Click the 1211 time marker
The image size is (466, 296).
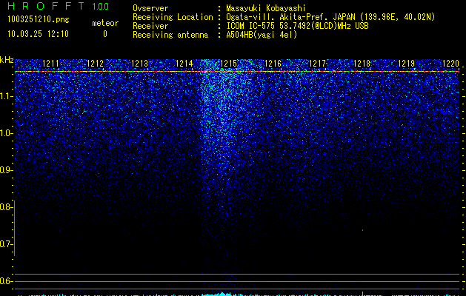pyautogui.click(x=50, y=64)
